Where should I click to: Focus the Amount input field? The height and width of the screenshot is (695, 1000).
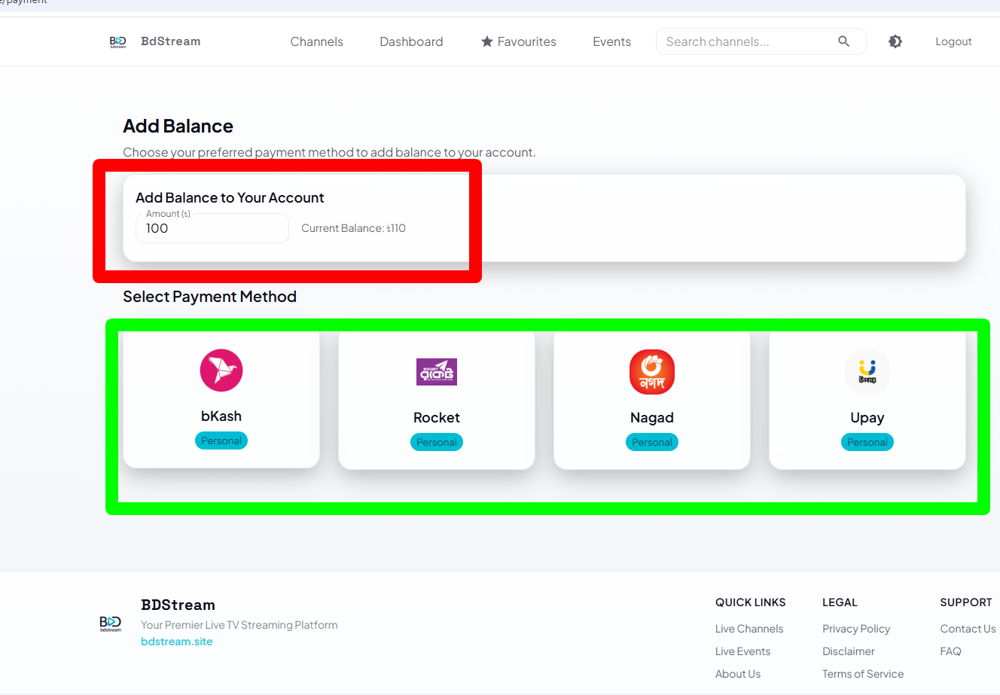click(212, 229)
